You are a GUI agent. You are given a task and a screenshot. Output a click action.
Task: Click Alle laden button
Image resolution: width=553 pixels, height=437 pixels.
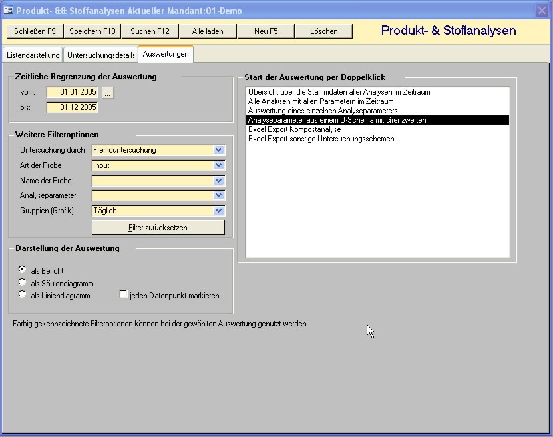(x=208, y=31)
